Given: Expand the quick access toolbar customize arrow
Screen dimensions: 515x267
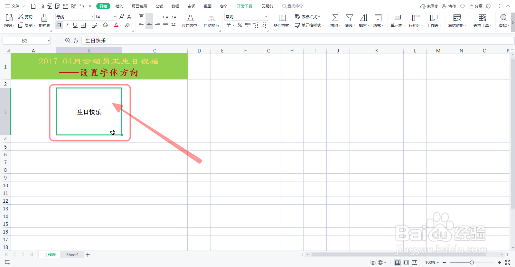Looking at the screenshot, I should (90, 6).
